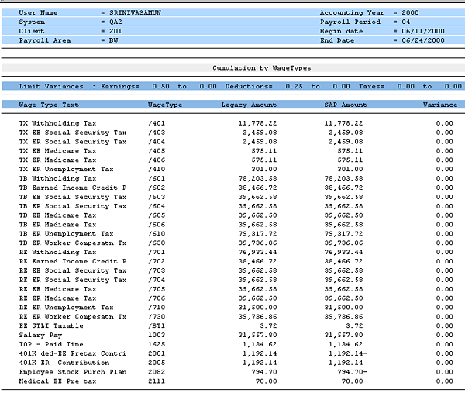Click the SAP Amount column header

(343, 104)
